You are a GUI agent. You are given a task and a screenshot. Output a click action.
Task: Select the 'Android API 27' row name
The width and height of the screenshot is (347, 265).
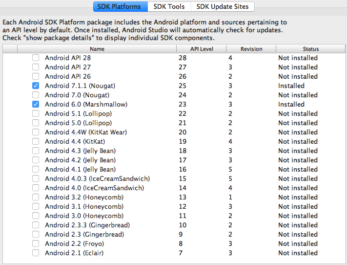(x=68, y=67)
